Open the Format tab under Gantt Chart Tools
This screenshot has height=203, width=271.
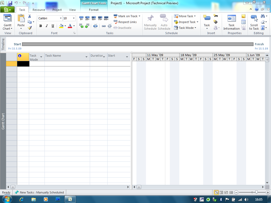94,10
